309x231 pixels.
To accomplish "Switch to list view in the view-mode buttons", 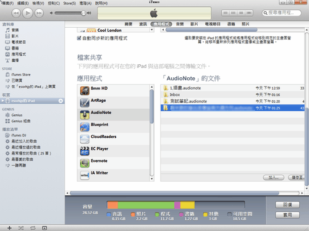I will 226,13.
